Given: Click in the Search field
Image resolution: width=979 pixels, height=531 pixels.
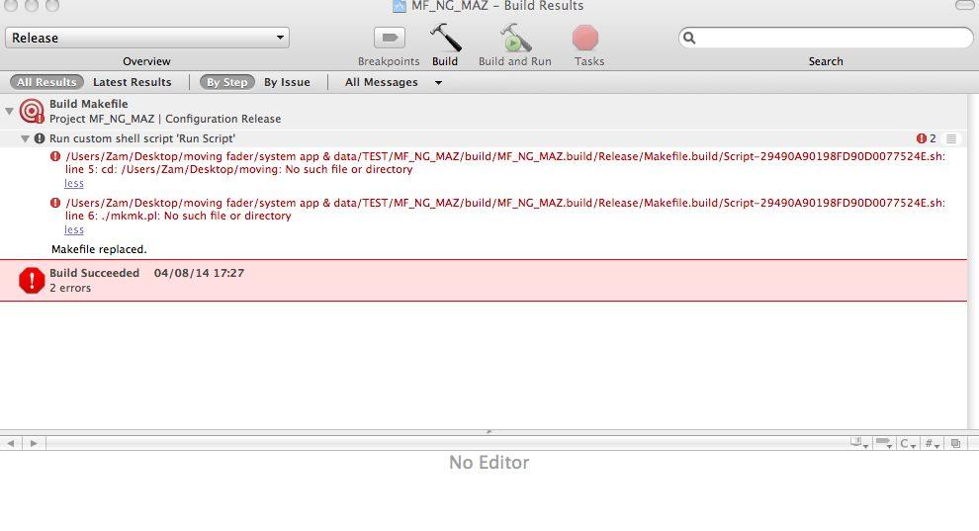Looking at the screenshot, I should (831, 38).
